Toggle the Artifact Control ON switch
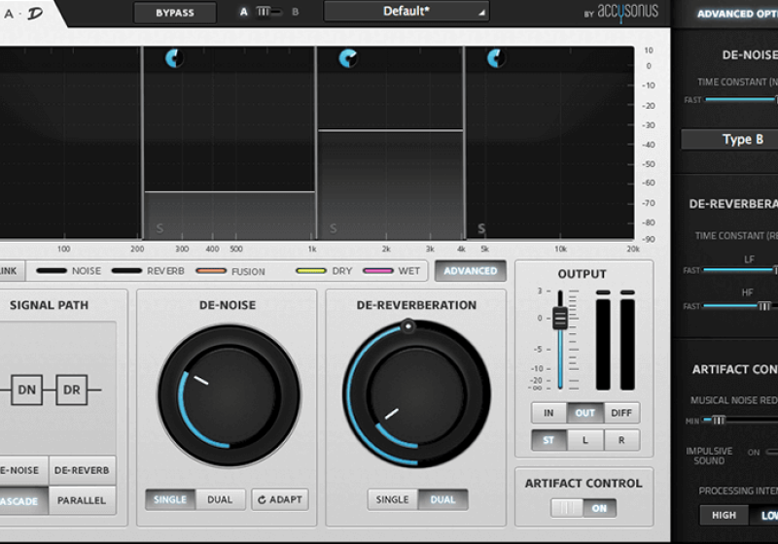778x544 pixels. [584, 508]
